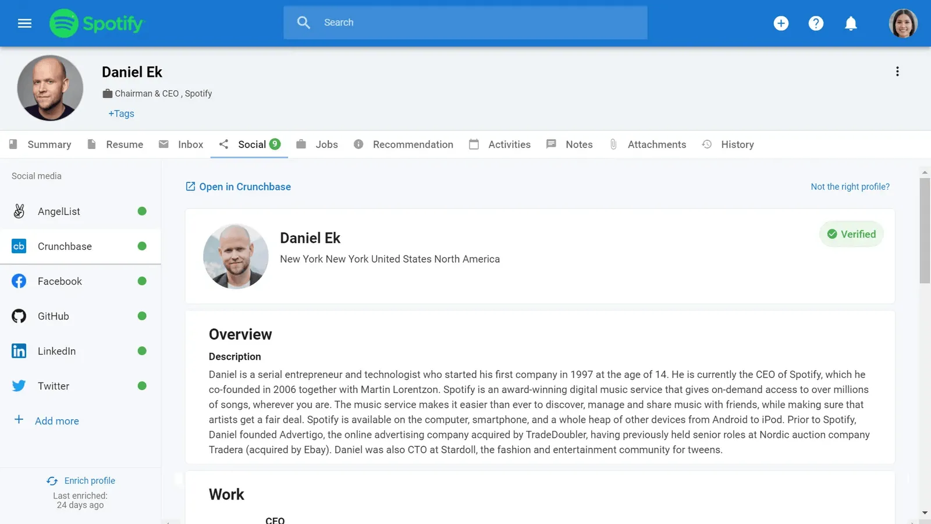Click Not the right profile link
The image size is (931, 524).
click(850, 186)
